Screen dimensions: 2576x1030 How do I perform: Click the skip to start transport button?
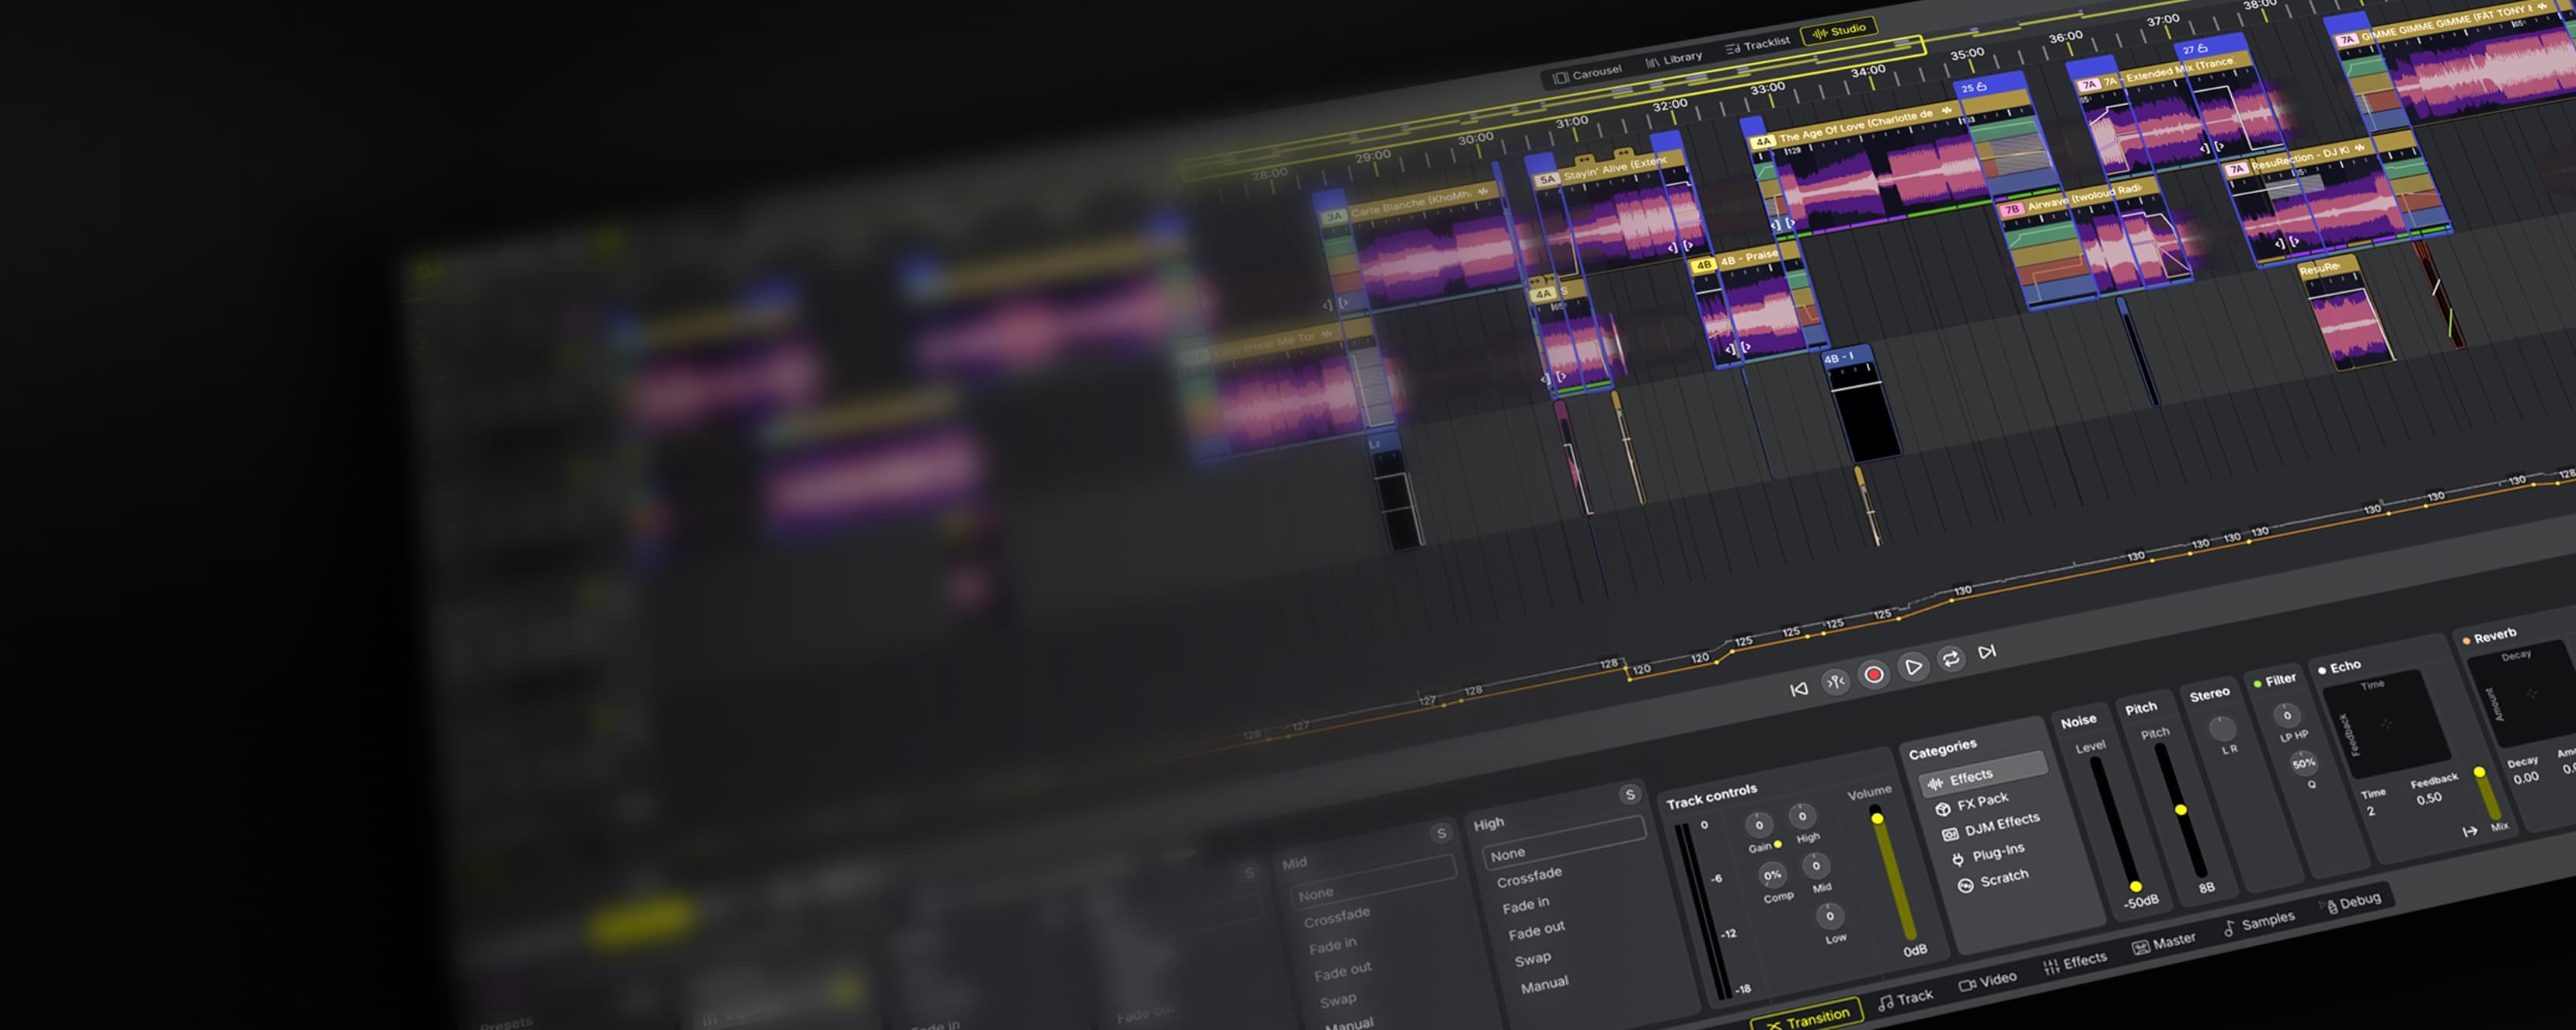click(1798, 688)
